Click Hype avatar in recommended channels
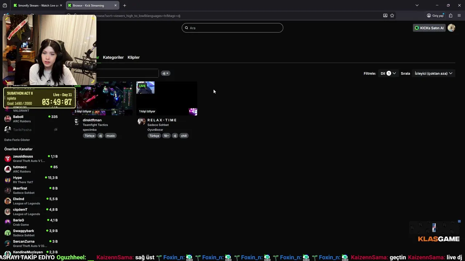Screen dimensions: 465x261 (x=8, y=180)
